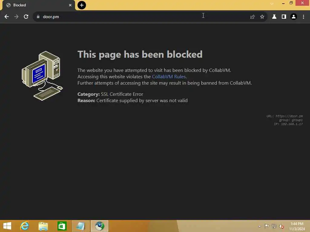This screenshot has height=232, width=310.
Task: Click the 'group: group1' text
Action: pyautogui.click(x=291, y=120)
